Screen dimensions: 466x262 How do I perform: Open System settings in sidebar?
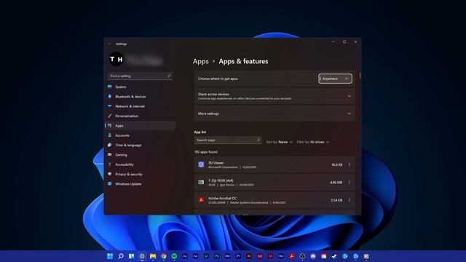140,87
